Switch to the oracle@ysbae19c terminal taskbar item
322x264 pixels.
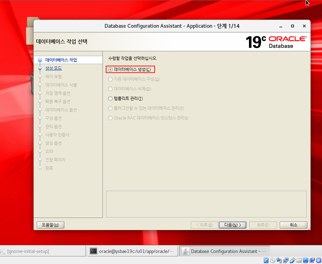pos(133,251)
